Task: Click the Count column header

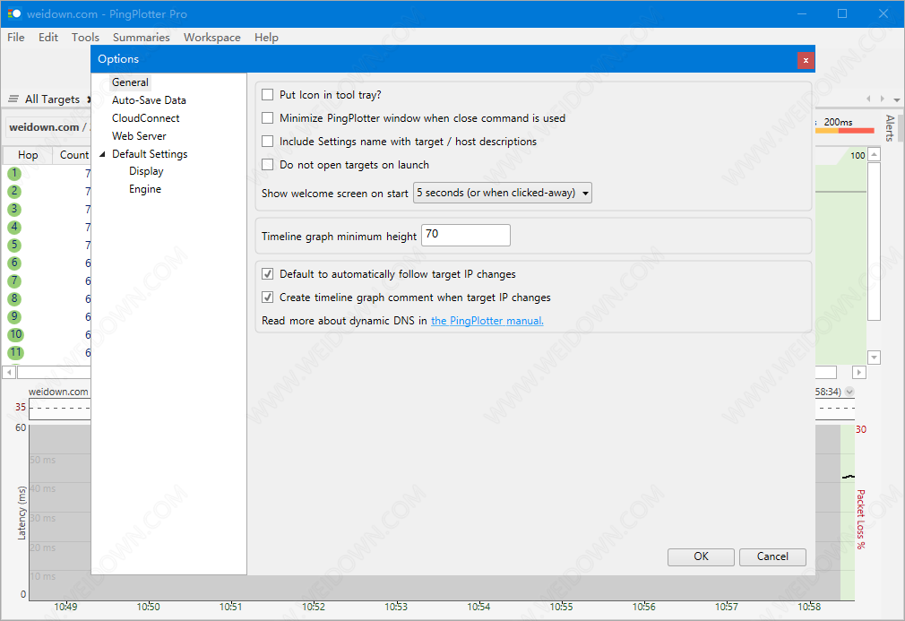Action: [73, 155]
